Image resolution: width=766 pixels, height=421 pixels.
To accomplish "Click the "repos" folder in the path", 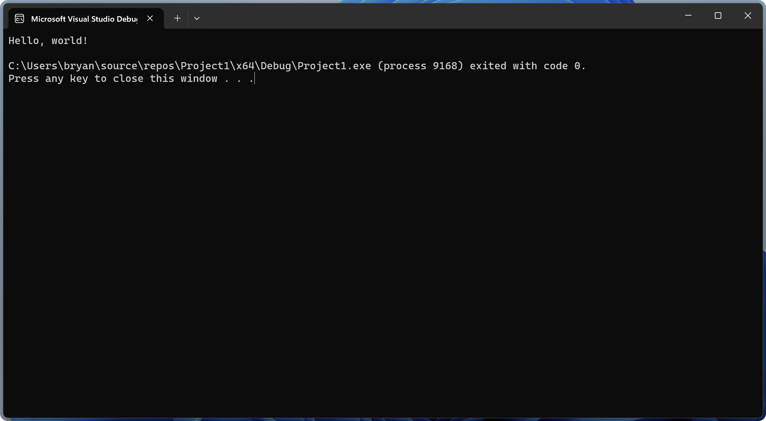I will (159, 66).
